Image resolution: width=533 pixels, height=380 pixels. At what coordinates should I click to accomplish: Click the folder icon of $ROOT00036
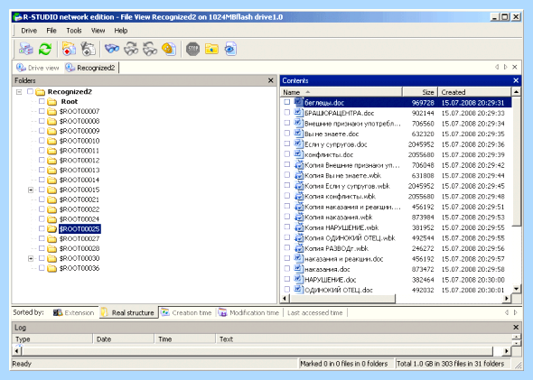51,268
